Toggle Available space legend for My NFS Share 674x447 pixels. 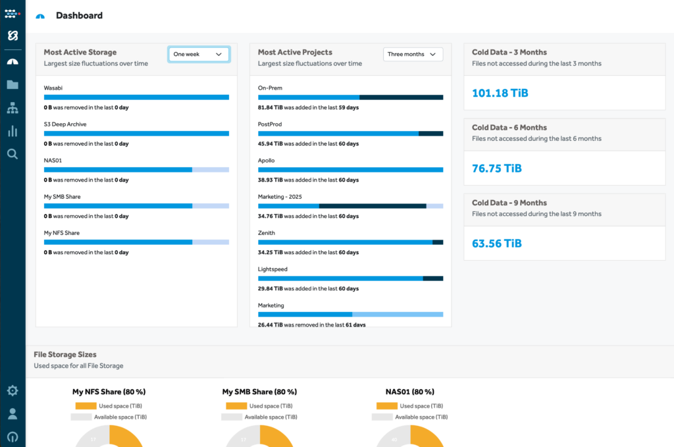[109, 417]
